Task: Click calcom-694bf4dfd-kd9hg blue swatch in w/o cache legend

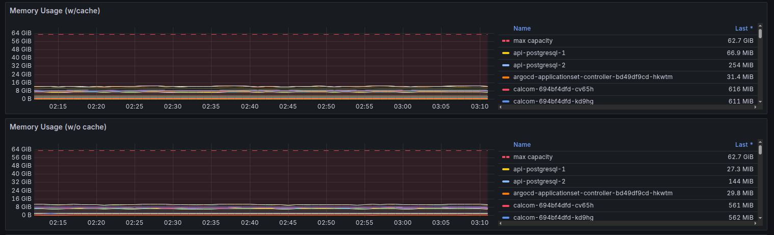Action: (506, 218)
